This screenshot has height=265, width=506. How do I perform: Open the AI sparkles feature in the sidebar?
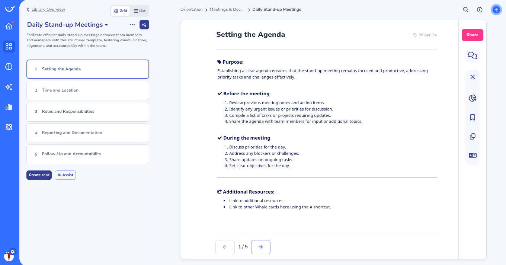click(9, 87)
